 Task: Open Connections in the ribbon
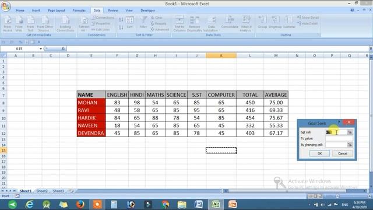coord(103,17)
